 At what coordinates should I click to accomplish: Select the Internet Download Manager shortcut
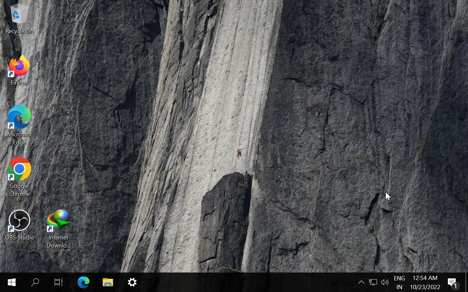coord(58,229)
